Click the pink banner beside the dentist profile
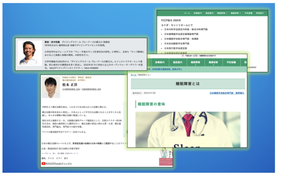The height and width of the screenshot is (175, 288). click(x=166, y=161)
